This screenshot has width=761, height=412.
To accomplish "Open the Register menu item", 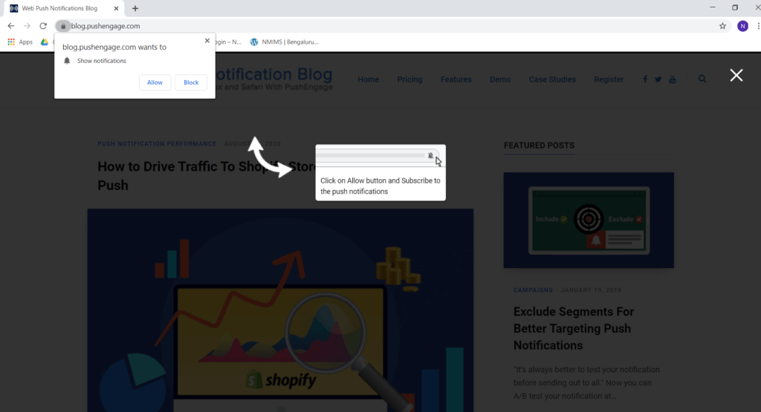I will click(x=609, y=79).
